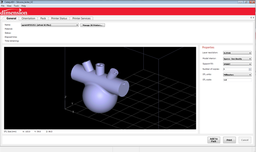This screenshot has height=152, width=256.
Task: Click Manage 3D Printers button
Action: coord(92,25)
